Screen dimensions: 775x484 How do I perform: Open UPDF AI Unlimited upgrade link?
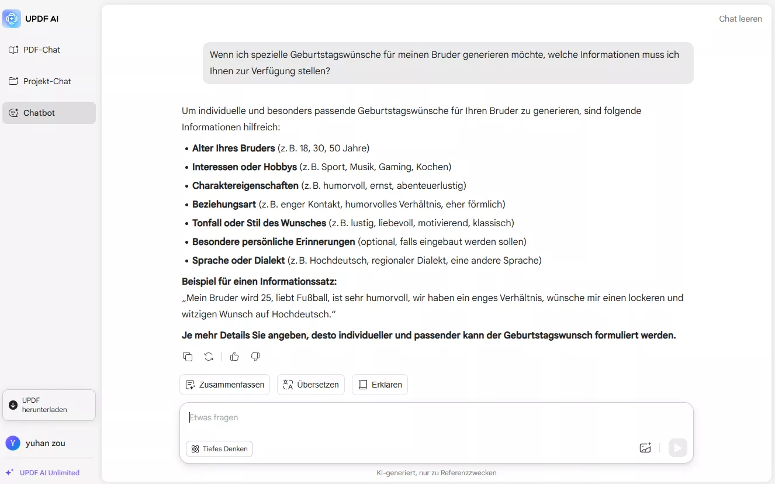click(x=49, y=472)
